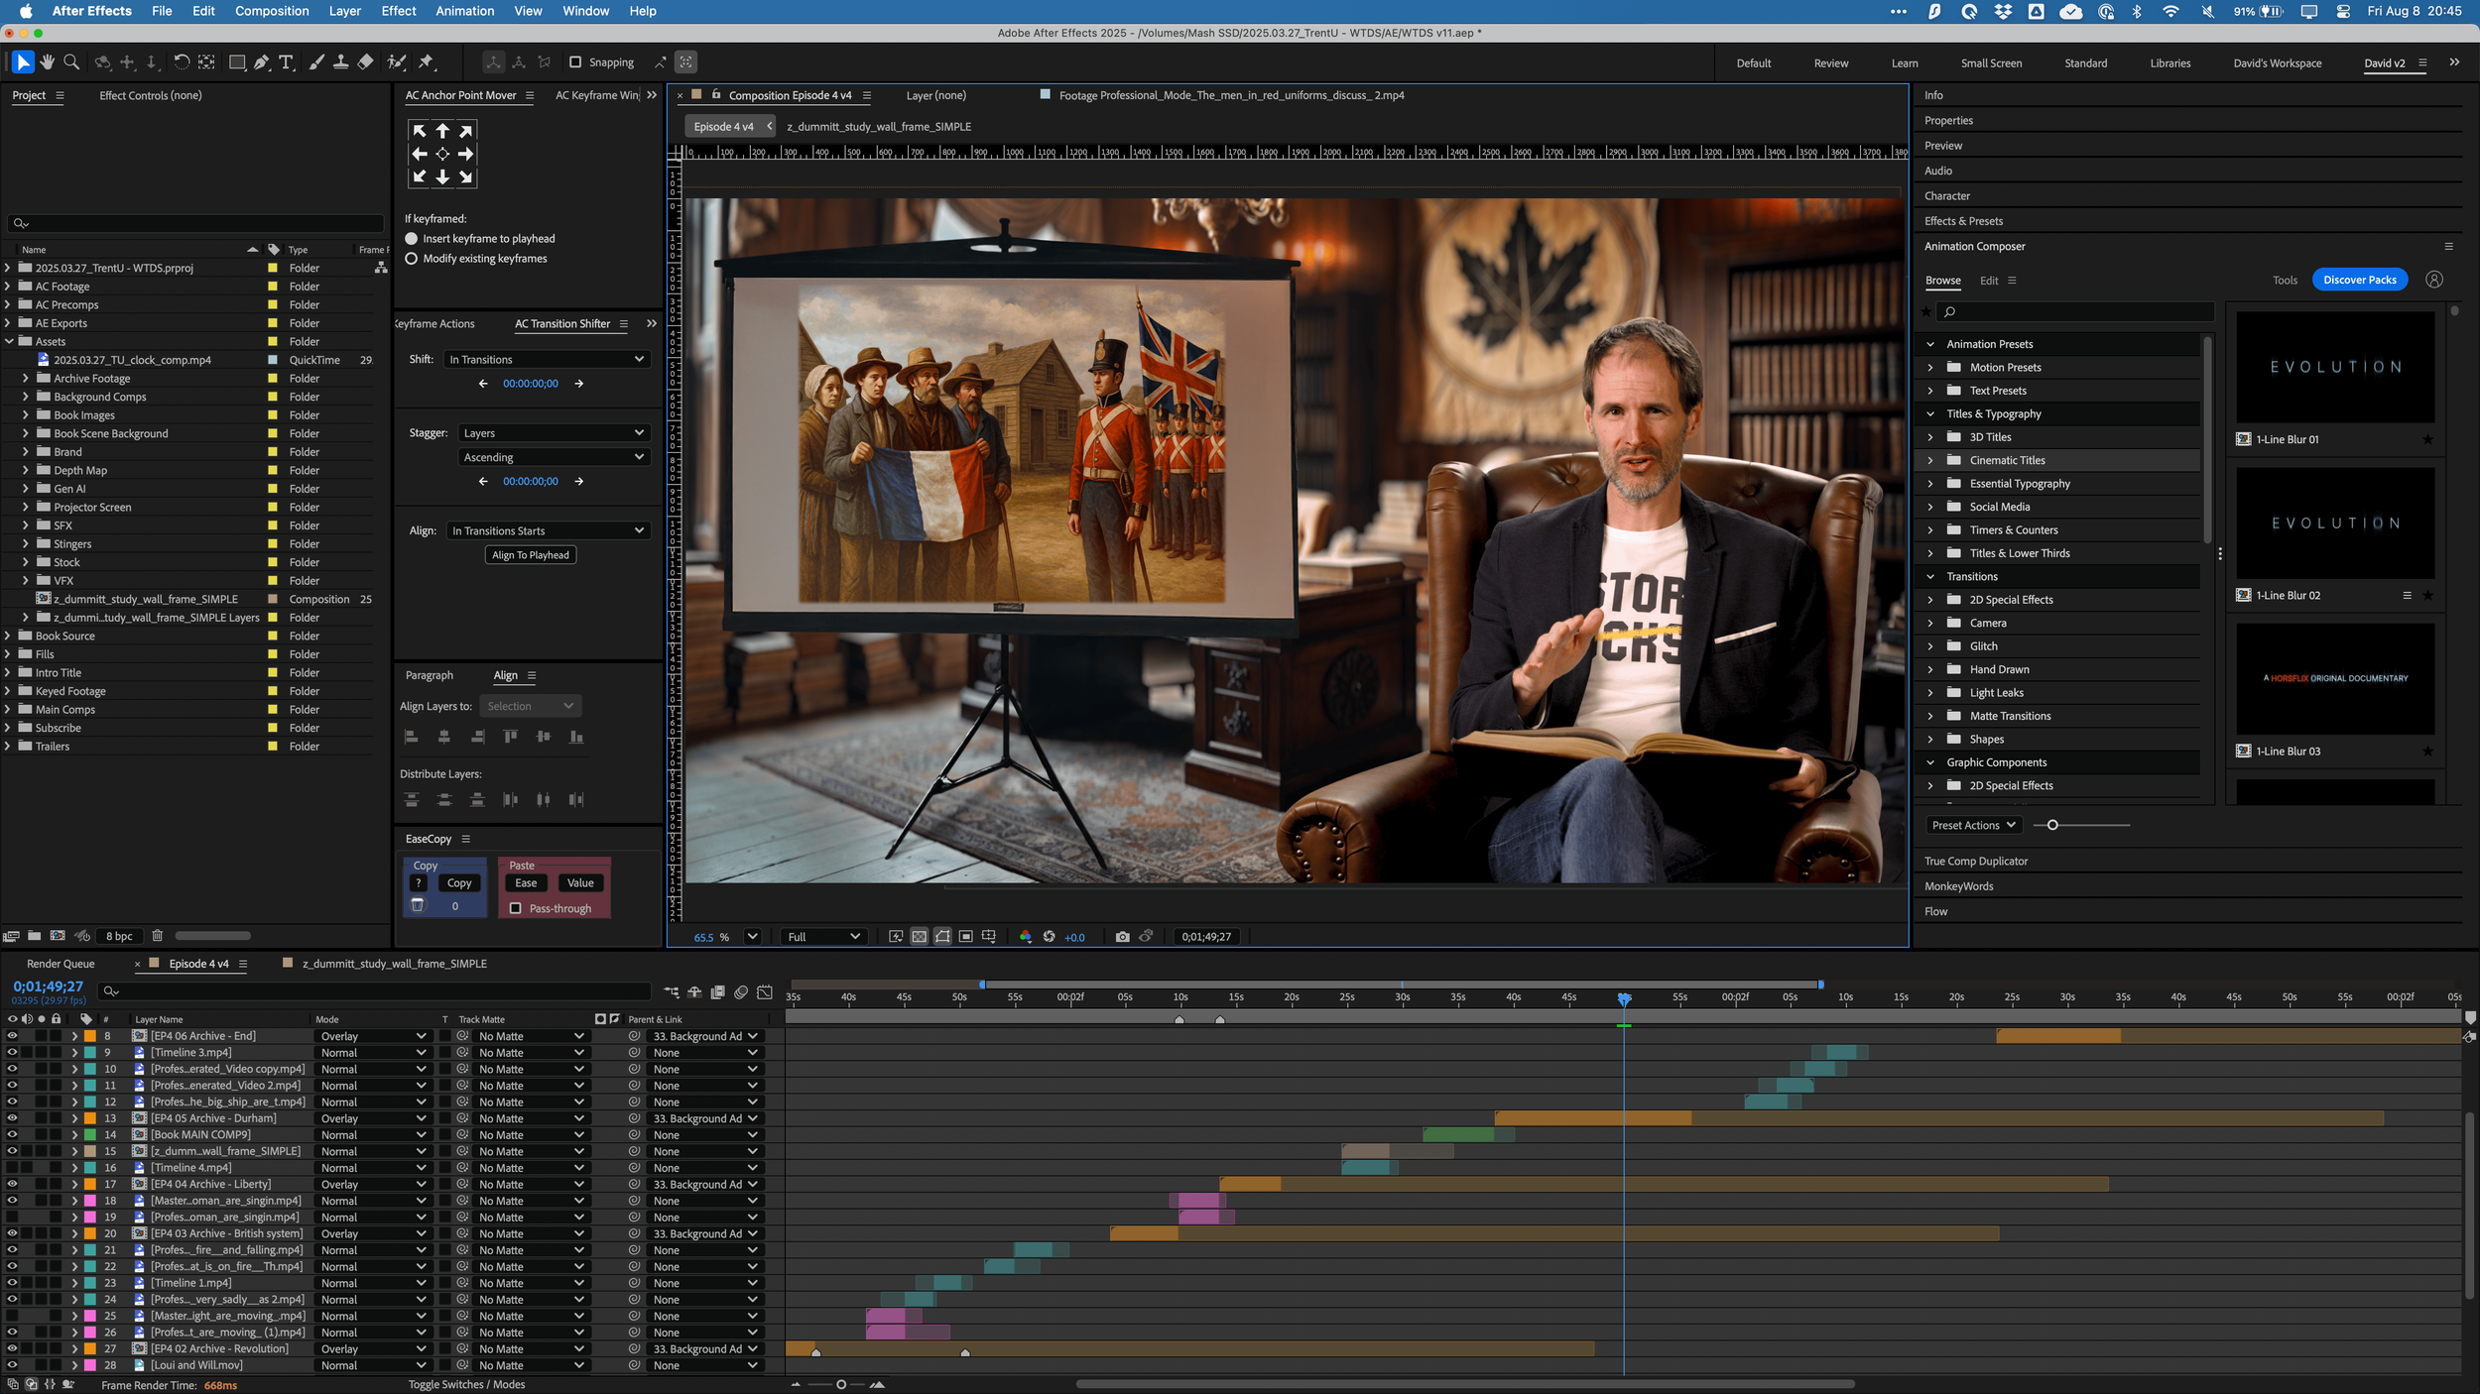This screenshot has height=1394, width=2480.
Task: Select the Hand tool
Action: point(47,61)
